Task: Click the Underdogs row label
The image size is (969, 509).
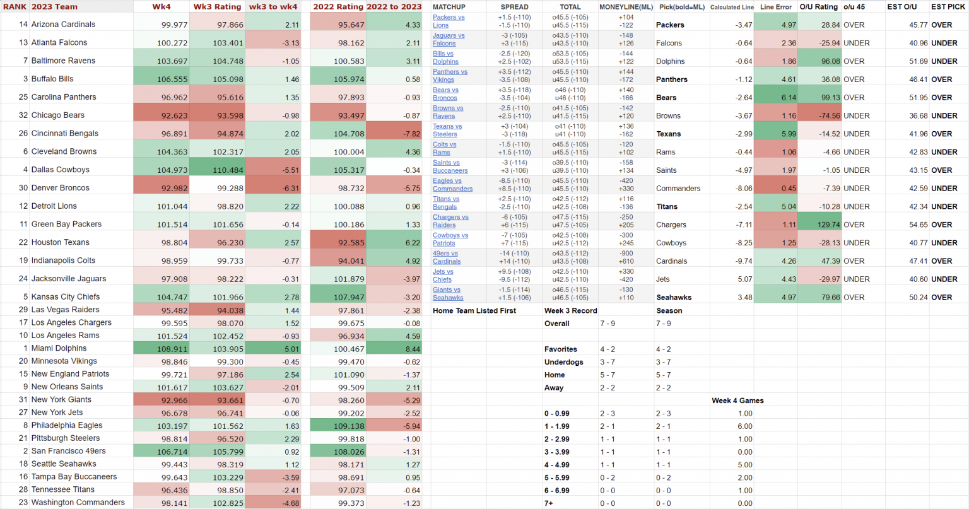Action: tap(563, 362)
